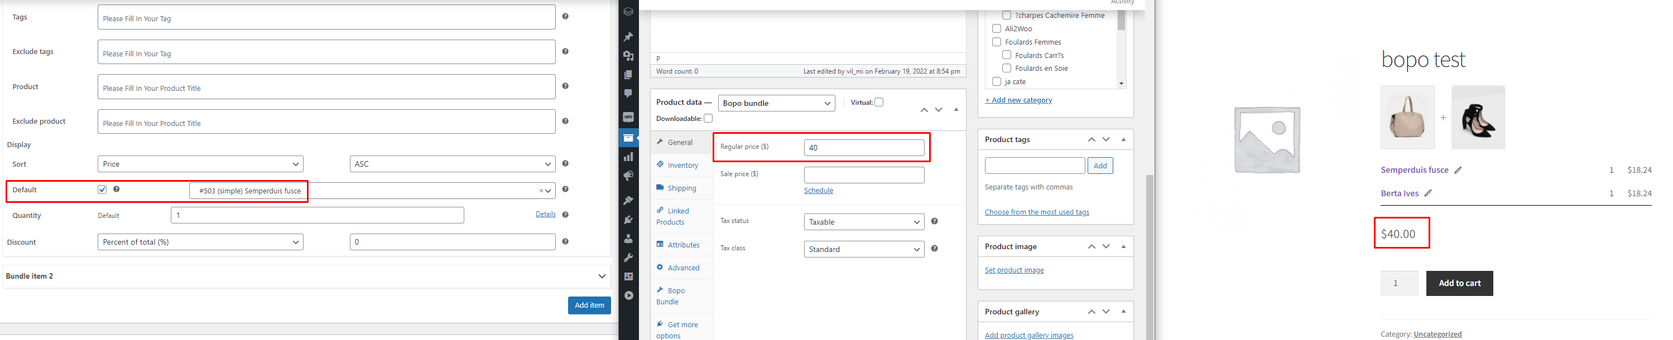Open Tax status Taxable dropdown
The image size is (1673, 340).
coord(864,222)
